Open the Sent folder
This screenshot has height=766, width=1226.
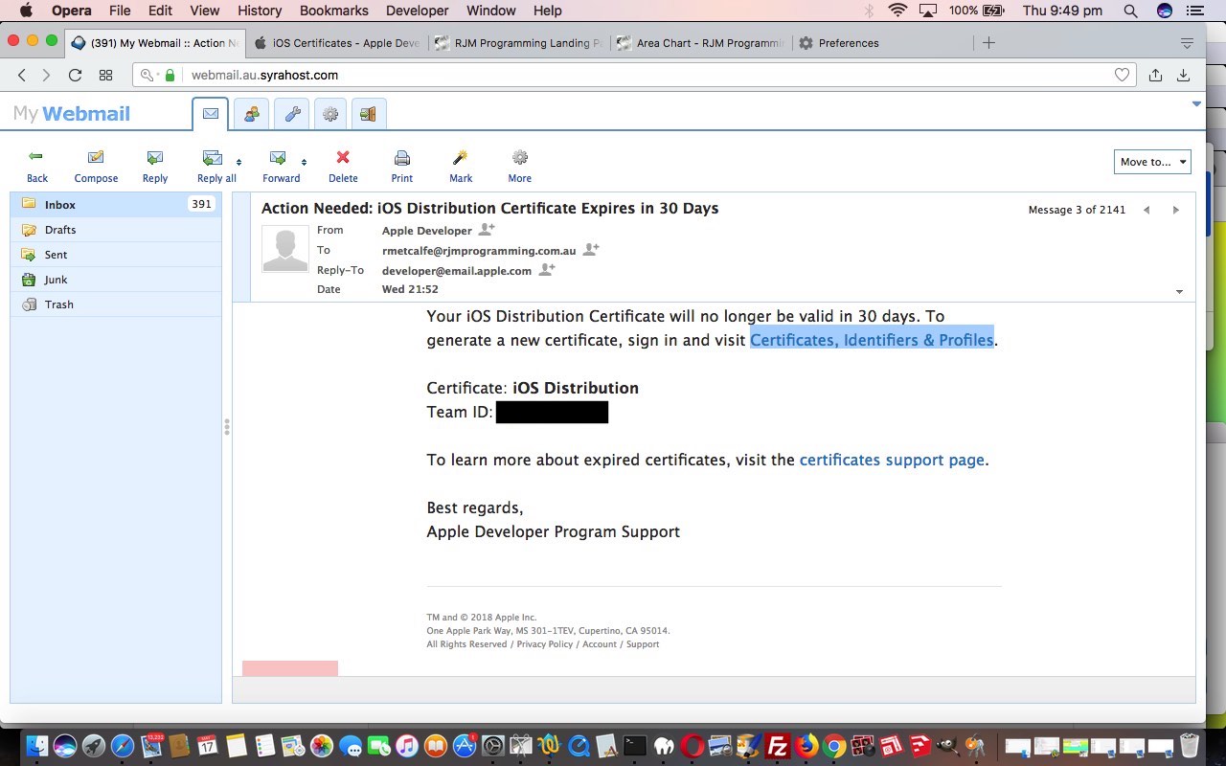click(116, 255)
